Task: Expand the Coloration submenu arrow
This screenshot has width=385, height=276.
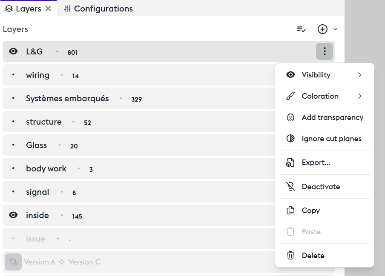Action: 359,96
